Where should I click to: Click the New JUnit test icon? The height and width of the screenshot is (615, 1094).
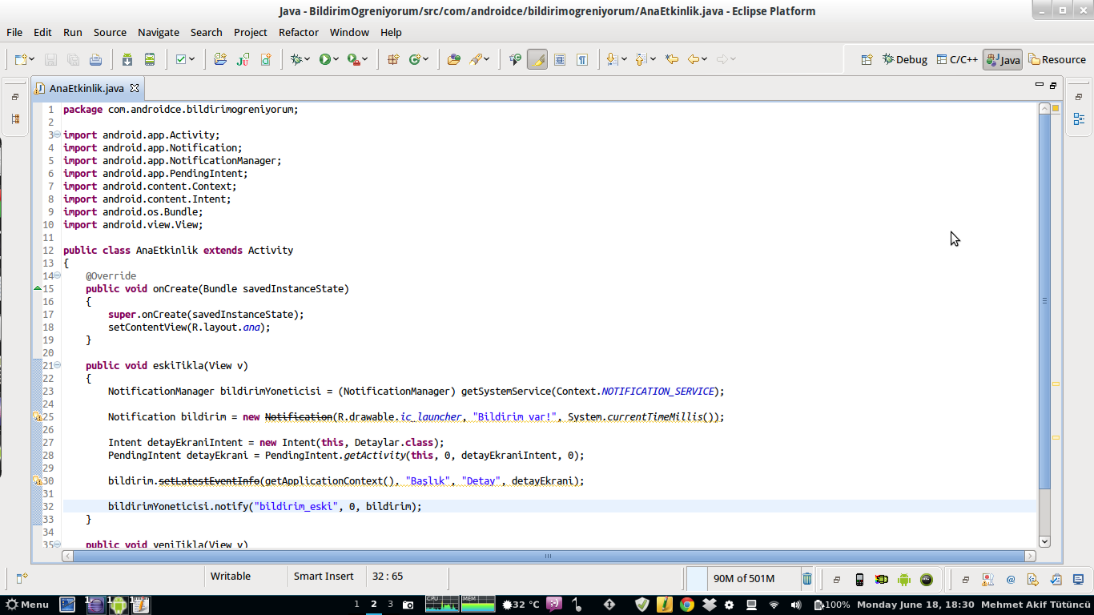(x=243, y=59)
